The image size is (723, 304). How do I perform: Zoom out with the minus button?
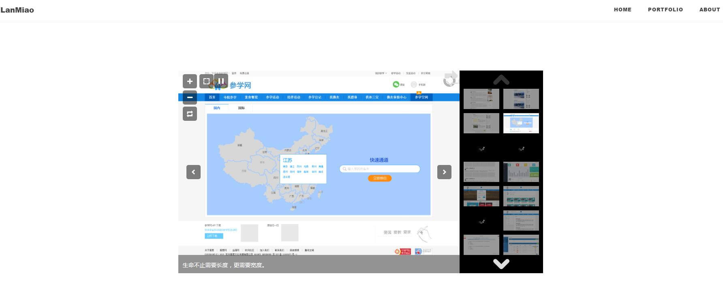(190, 97)
